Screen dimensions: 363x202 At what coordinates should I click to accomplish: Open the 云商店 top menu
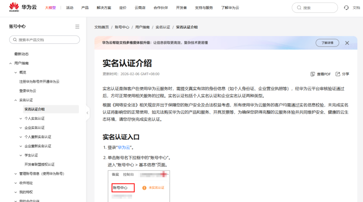(x=140, y=8)
